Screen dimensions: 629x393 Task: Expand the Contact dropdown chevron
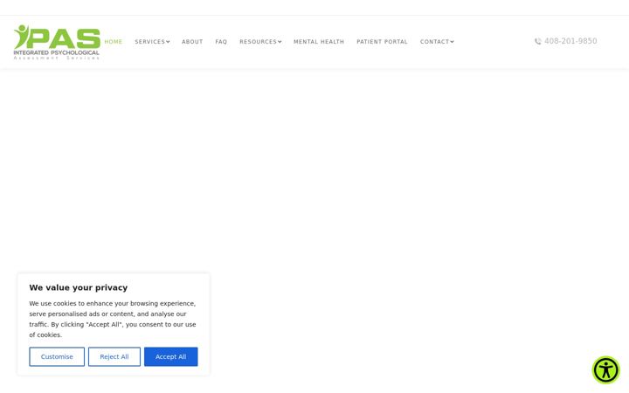click(453, 42)
